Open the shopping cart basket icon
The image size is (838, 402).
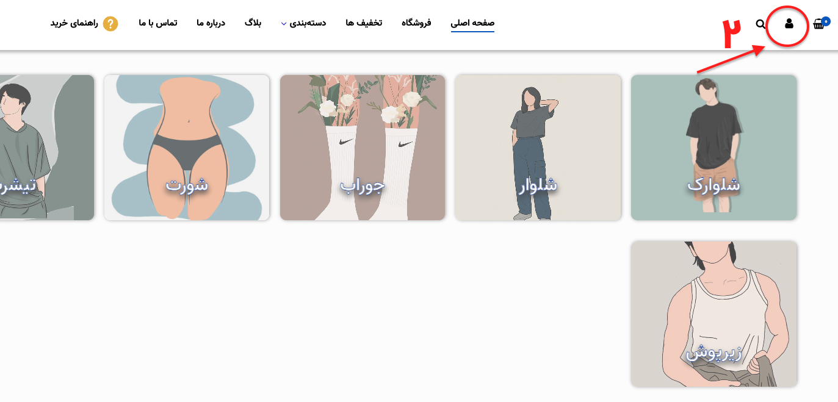click(x=818, y=24)
